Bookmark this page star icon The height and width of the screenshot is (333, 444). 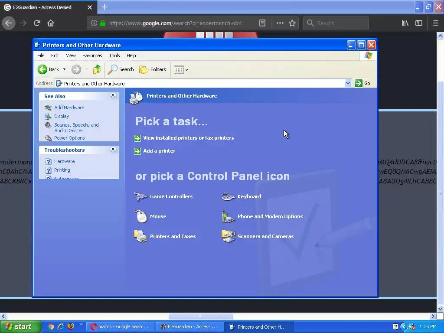(292, 23)
